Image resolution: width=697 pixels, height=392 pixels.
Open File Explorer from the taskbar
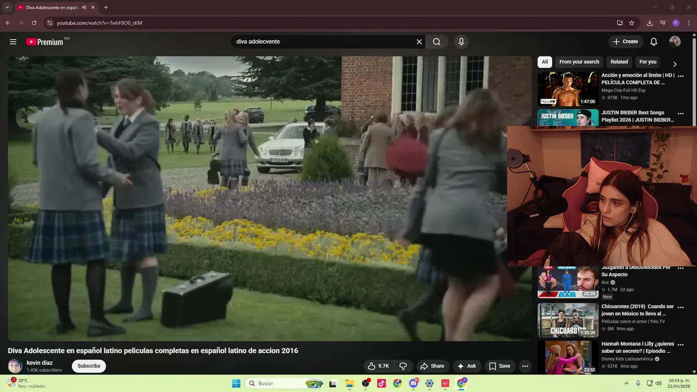[349, 383]
